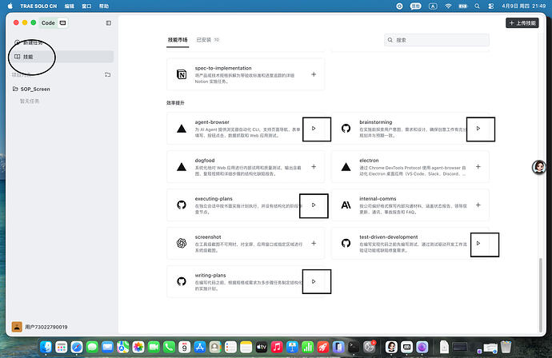Click the writing-plans GitHub logo

click(182, 282)
